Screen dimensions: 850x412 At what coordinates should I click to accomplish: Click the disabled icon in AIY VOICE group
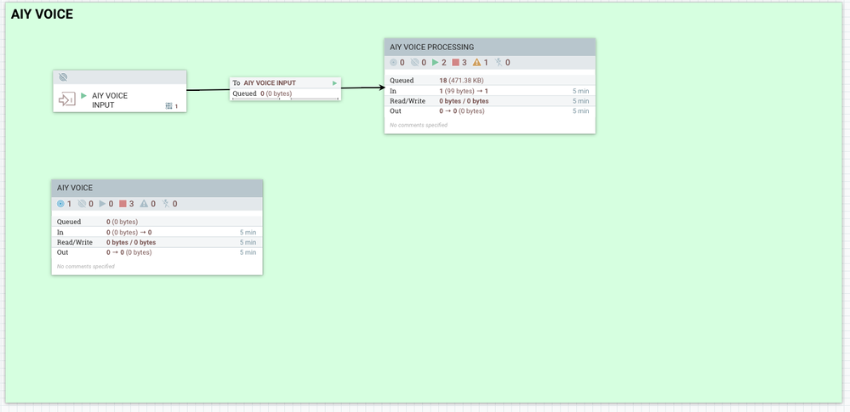pyautogui.click(x=166, y=204)
